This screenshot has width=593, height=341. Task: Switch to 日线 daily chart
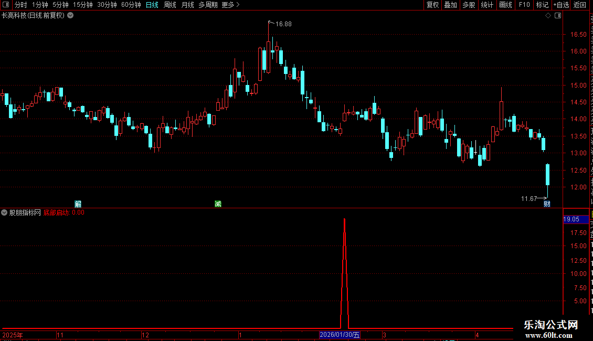(152, 5)
